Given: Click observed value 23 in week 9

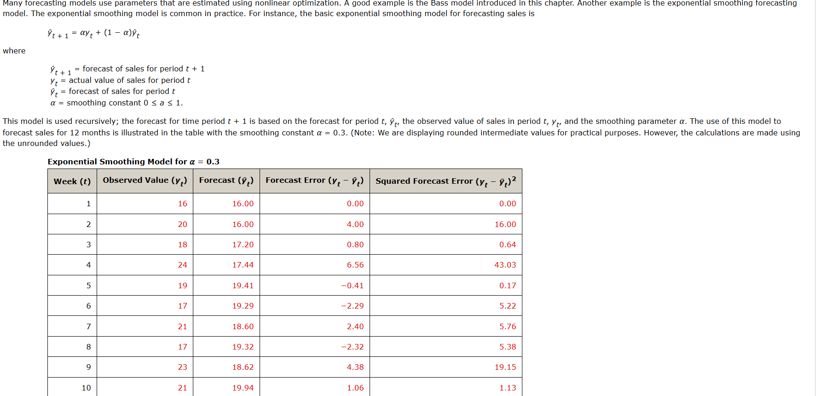Looking at the screenshot, I should point(183,367).
